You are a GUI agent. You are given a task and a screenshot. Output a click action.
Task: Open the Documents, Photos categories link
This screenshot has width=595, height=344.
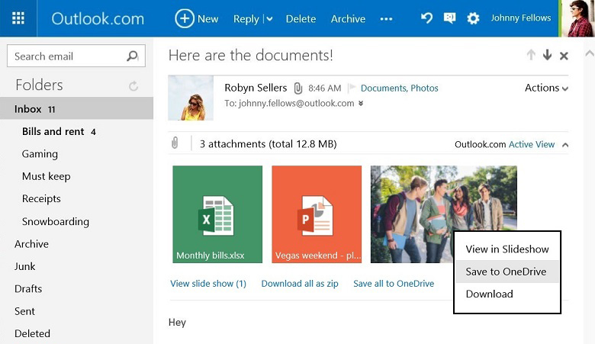pos(399,88)
